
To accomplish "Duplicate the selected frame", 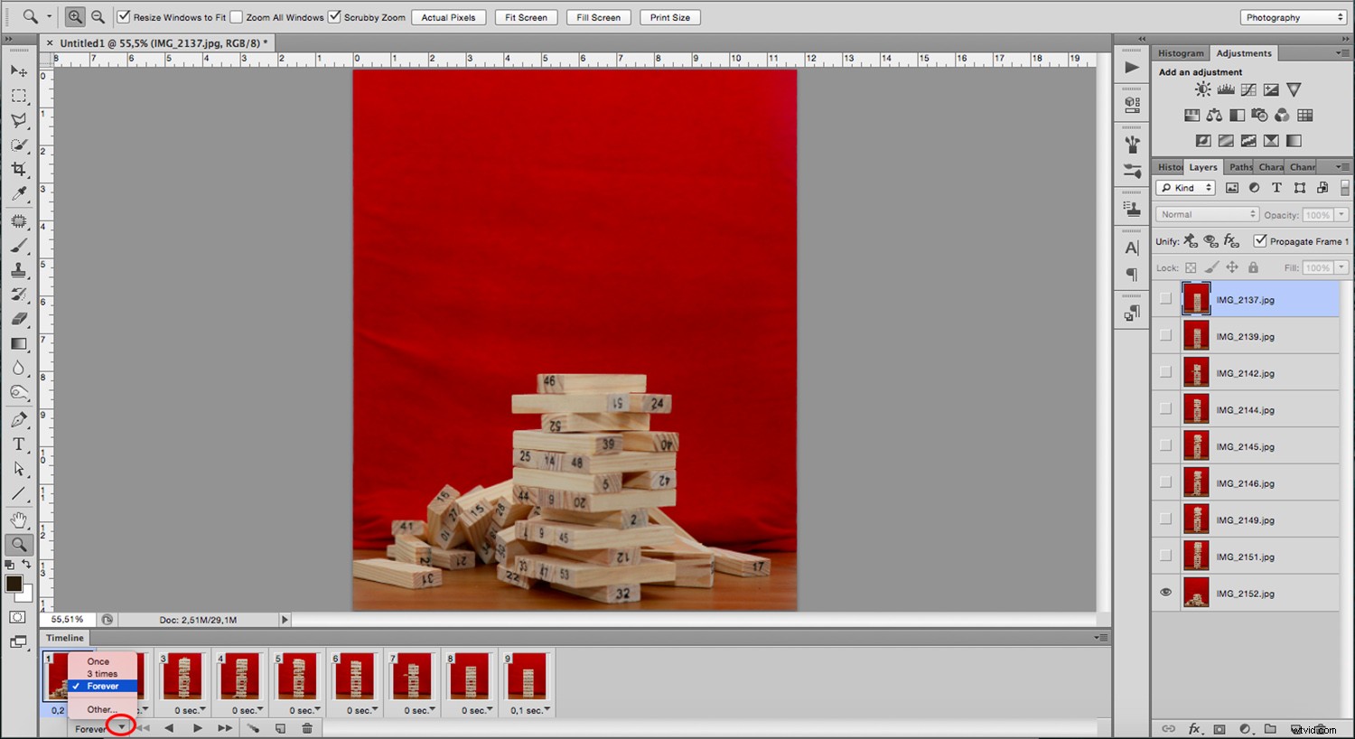I will [280, 727].
